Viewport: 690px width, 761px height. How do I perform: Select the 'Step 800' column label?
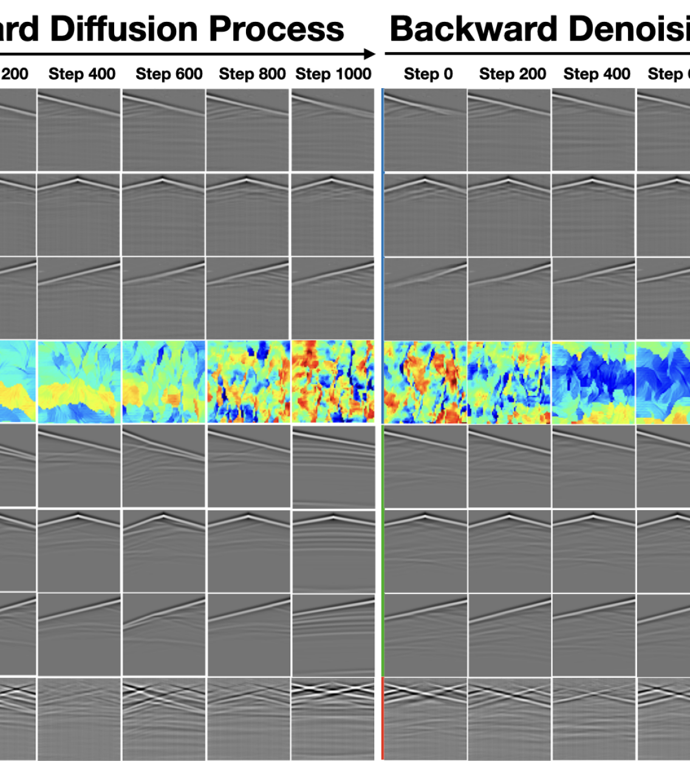pyautogui.click(x=252, y=74)
